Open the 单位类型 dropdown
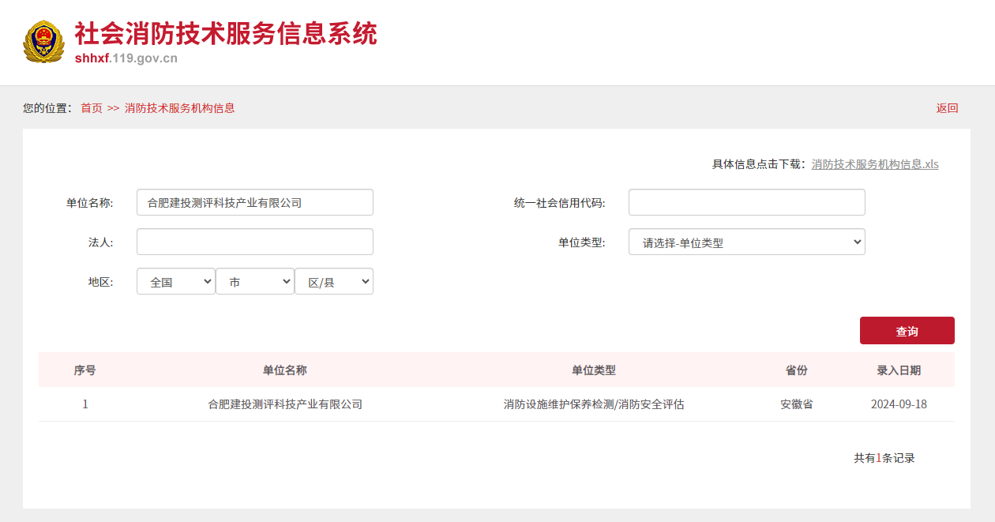The height and width of the screenshot is (522, 995). pos(746,242)
